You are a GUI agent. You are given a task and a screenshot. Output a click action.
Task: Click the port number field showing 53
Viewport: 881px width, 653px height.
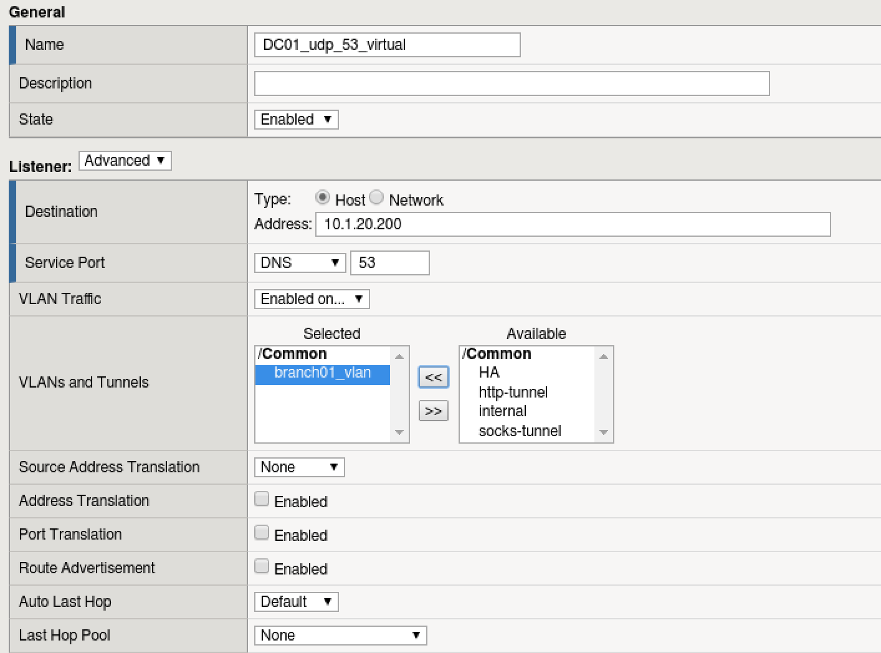[390, 263]
